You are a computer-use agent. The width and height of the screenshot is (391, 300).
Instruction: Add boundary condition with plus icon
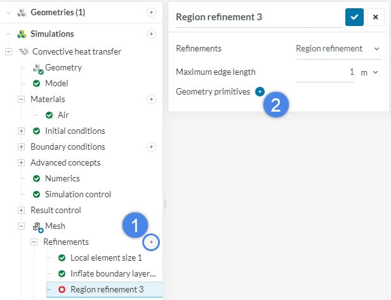(x=151, y=147)
